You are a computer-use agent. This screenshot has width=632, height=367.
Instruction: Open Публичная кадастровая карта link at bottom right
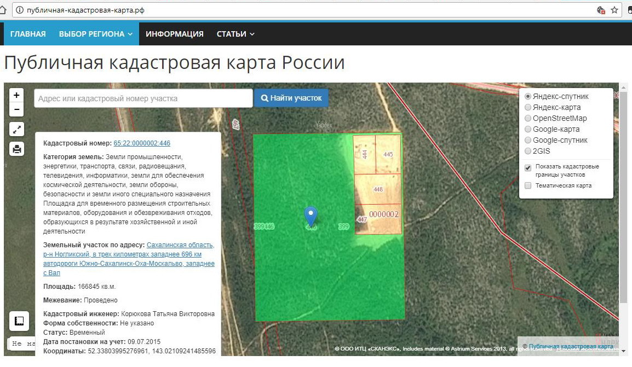click(x=571, y=346)
